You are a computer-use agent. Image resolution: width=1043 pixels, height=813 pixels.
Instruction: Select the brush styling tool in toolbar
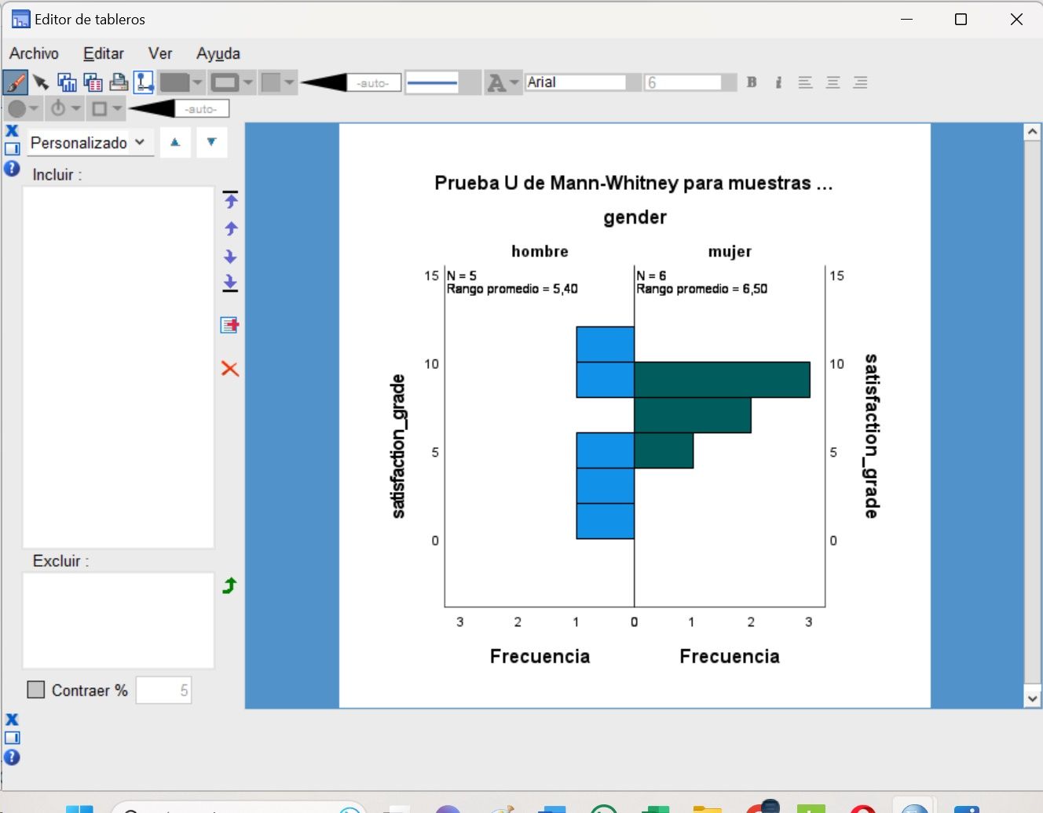click(13, 82)
